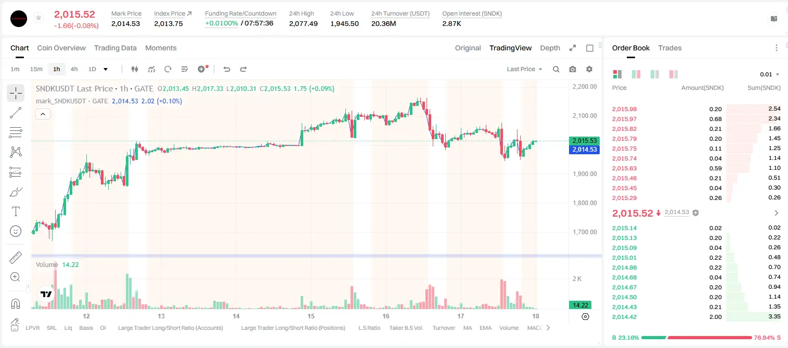Open the Last Price dropdown
This screenshot has height=348, width=788.
point(524,69)
